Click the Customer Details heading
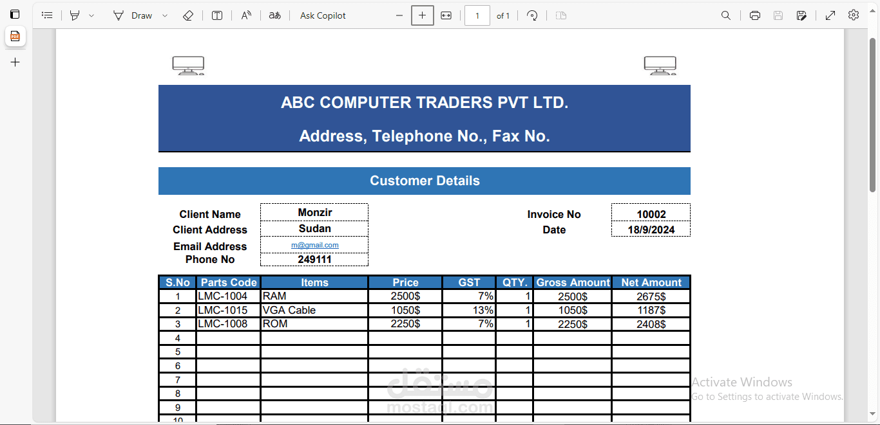Image resolution: width=880 pixels, height=425 pixels. 425,181
